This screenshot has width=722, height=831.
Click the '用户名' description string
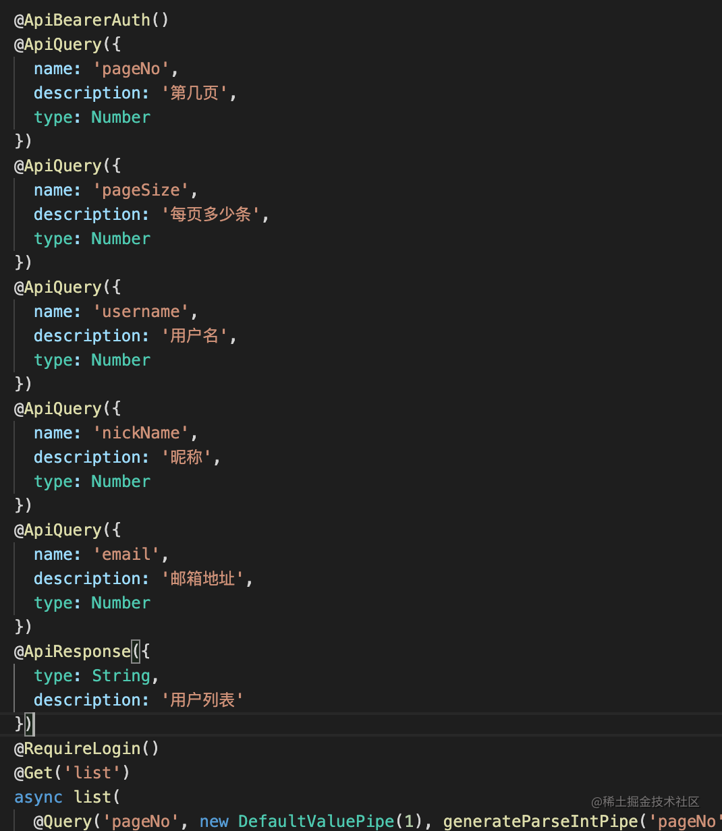click(x=195, y=336)
